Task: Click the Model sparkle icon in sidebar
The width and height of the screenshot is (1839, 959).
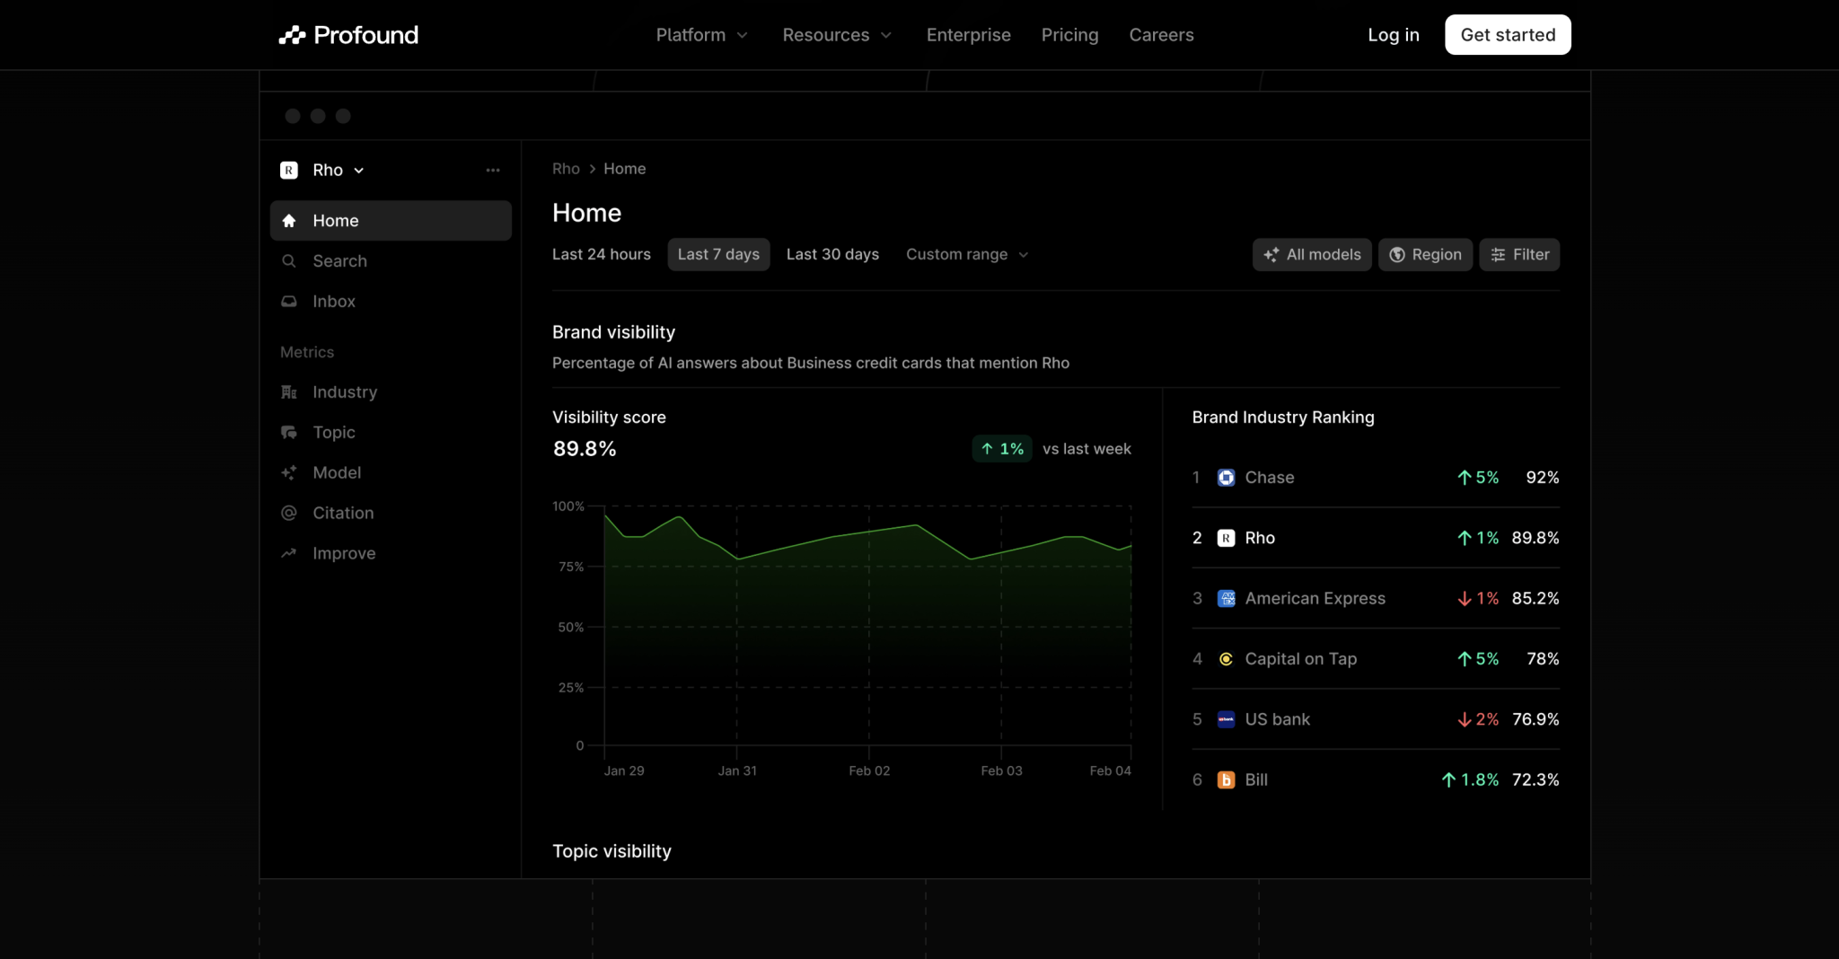Action: [289, 473]
